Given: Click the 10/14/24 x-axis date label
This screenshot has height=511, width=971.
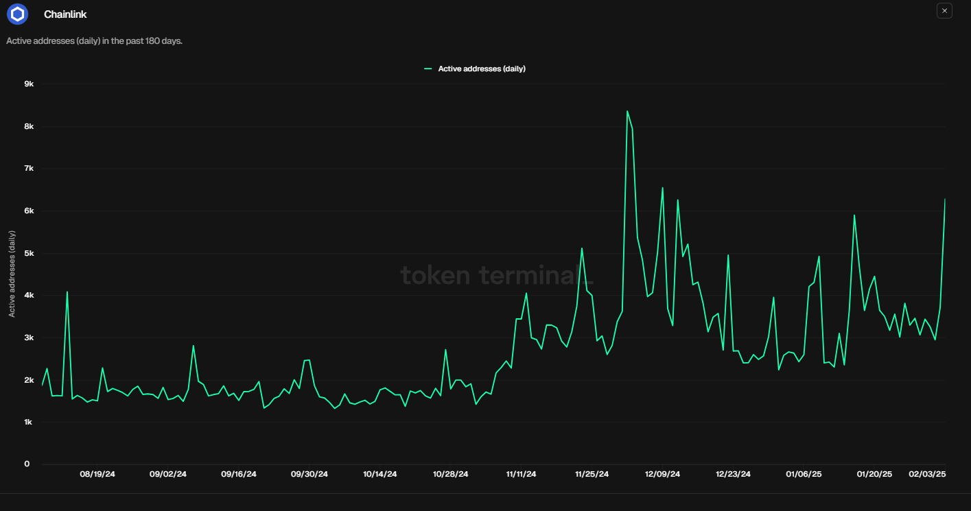Looking at the screenshot, I should [380, 474].
